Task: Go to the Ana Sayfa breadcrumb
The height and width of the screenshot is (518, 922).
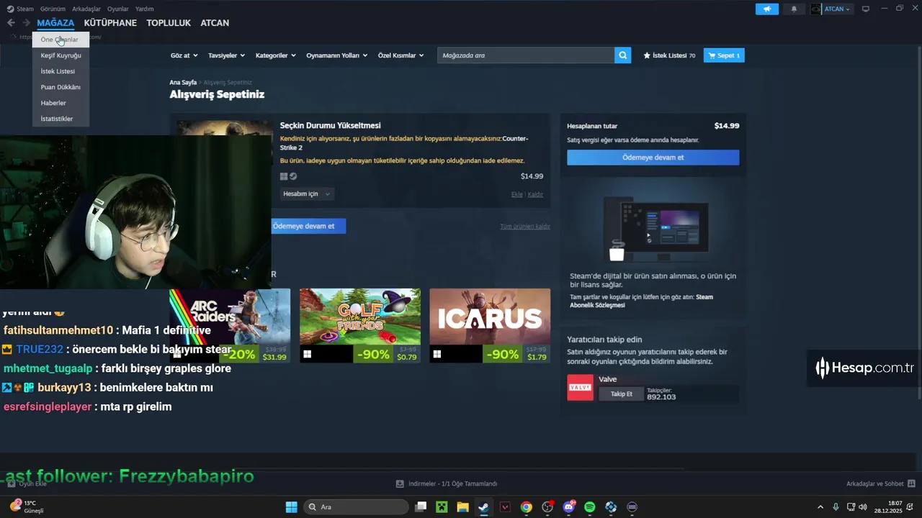Action: pyautogui.click(x=183, y=83)
